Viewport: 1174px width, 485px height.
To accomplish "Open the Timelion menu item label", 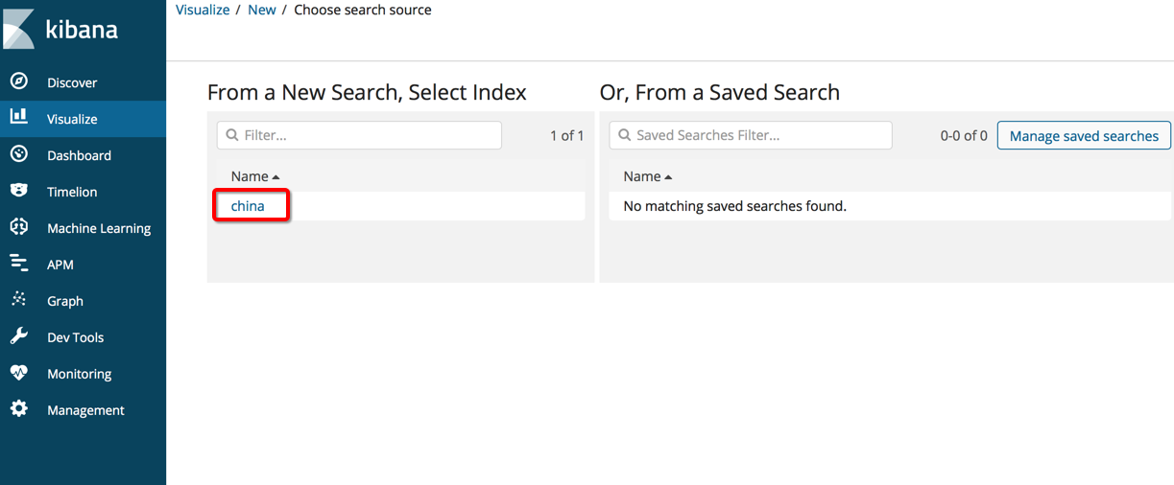I will click(x=72, y=192).
